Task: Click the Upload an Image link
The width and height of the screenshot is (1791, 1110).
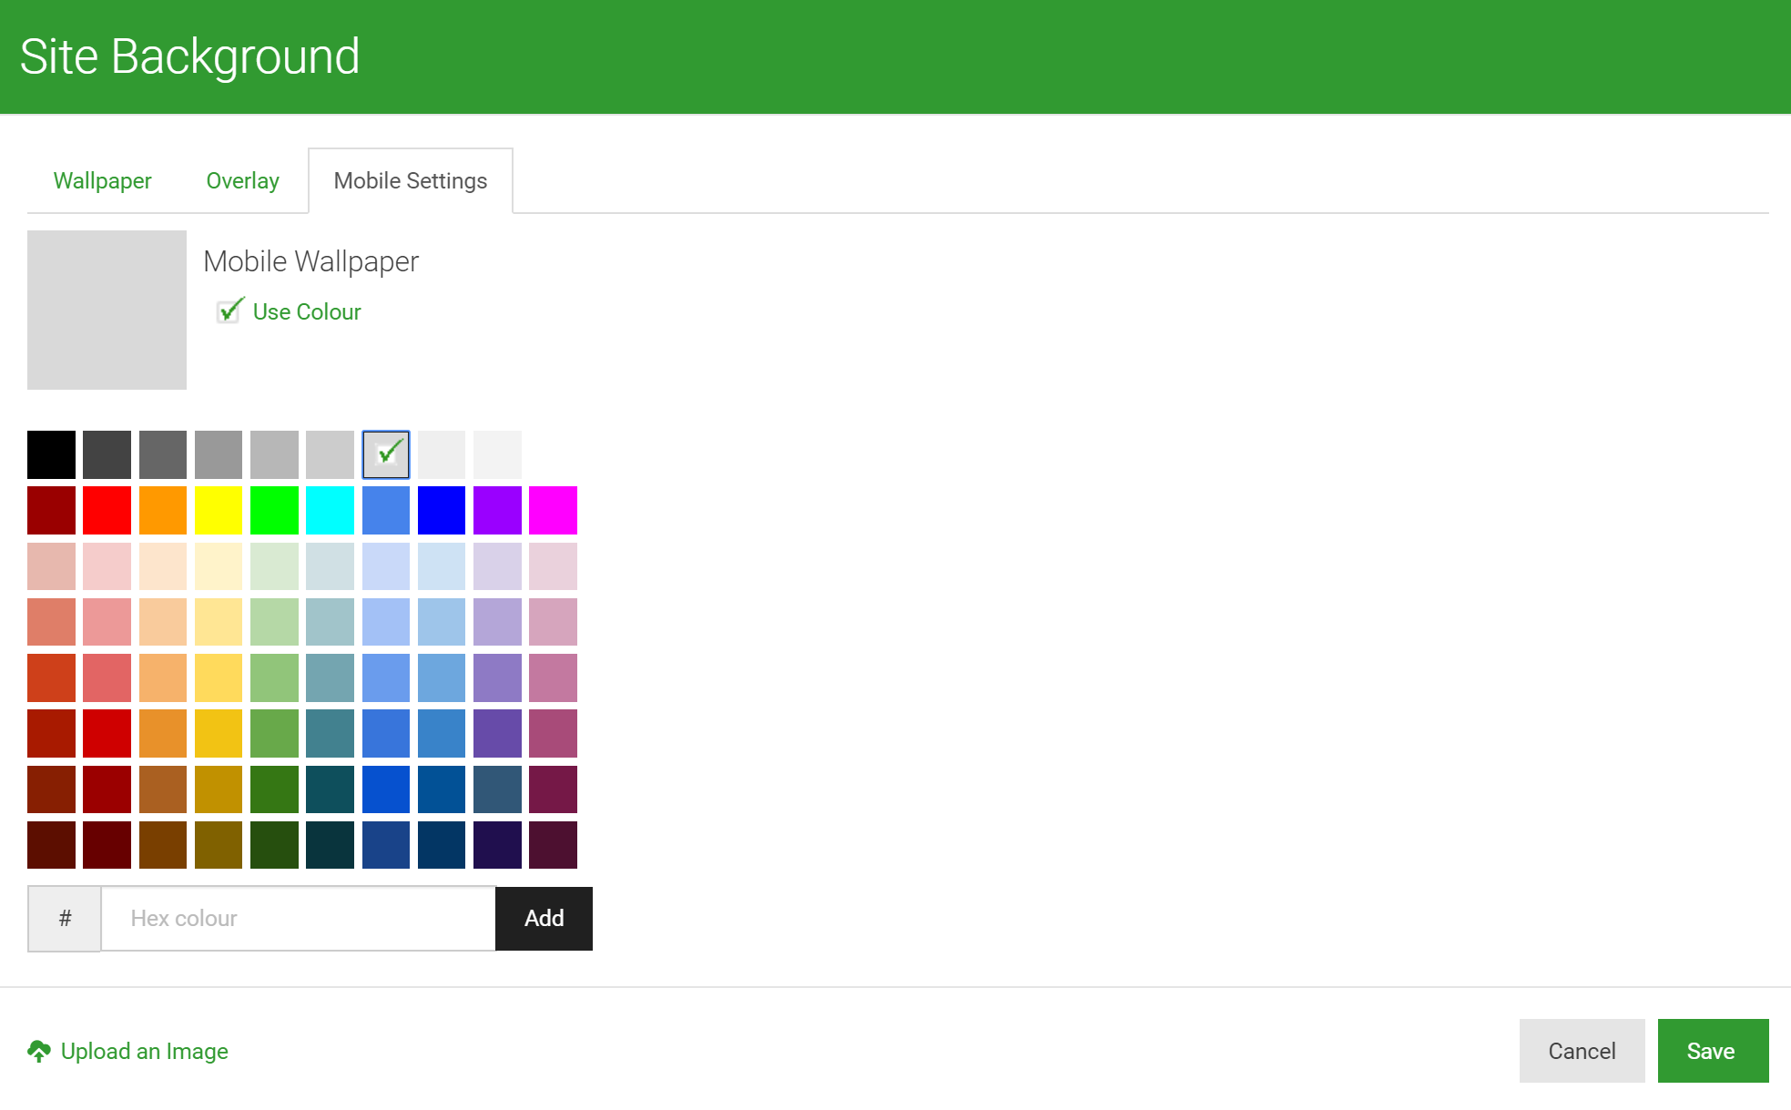Action: (145, 1052)
